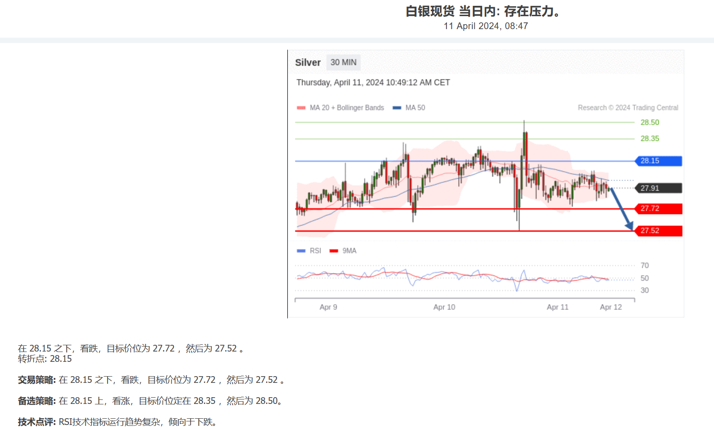Viewport: 714px width, 429px height.
Task: Click the green 28.50 resistance level label
Action: [x=649, y=123]
